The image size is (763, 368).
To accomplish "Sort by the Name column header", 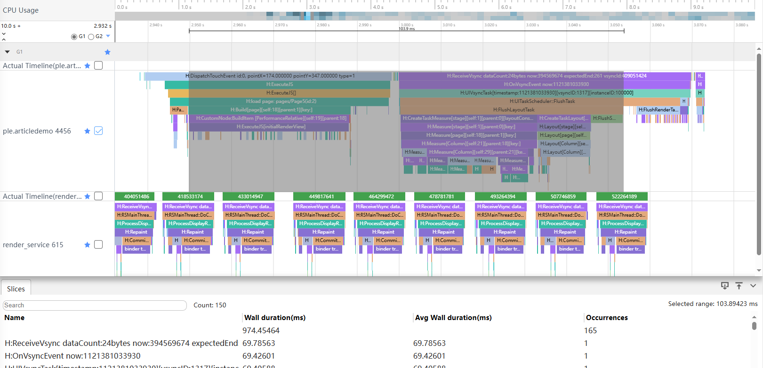I will [x=15, y=318].
